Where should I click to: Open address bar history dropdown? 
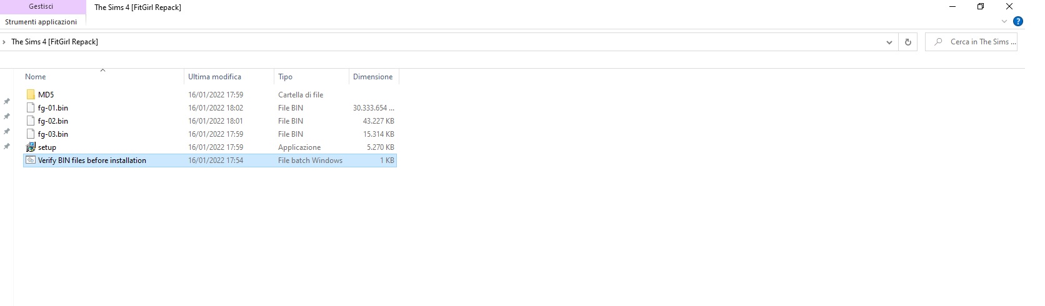(889, 42)
